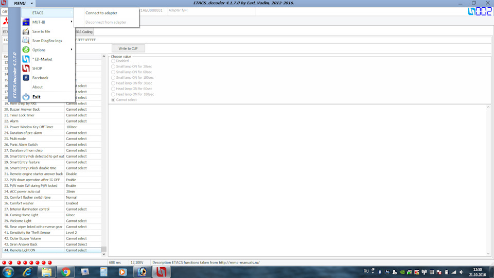Click the volume speaker tray icon
Viewport: 494px width, 278px height.
pos(461,272)
